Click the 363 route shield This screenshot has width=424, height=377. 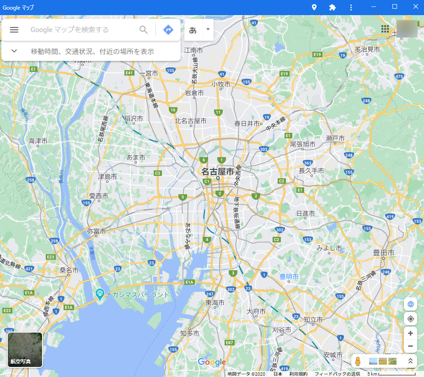point(308,163)
